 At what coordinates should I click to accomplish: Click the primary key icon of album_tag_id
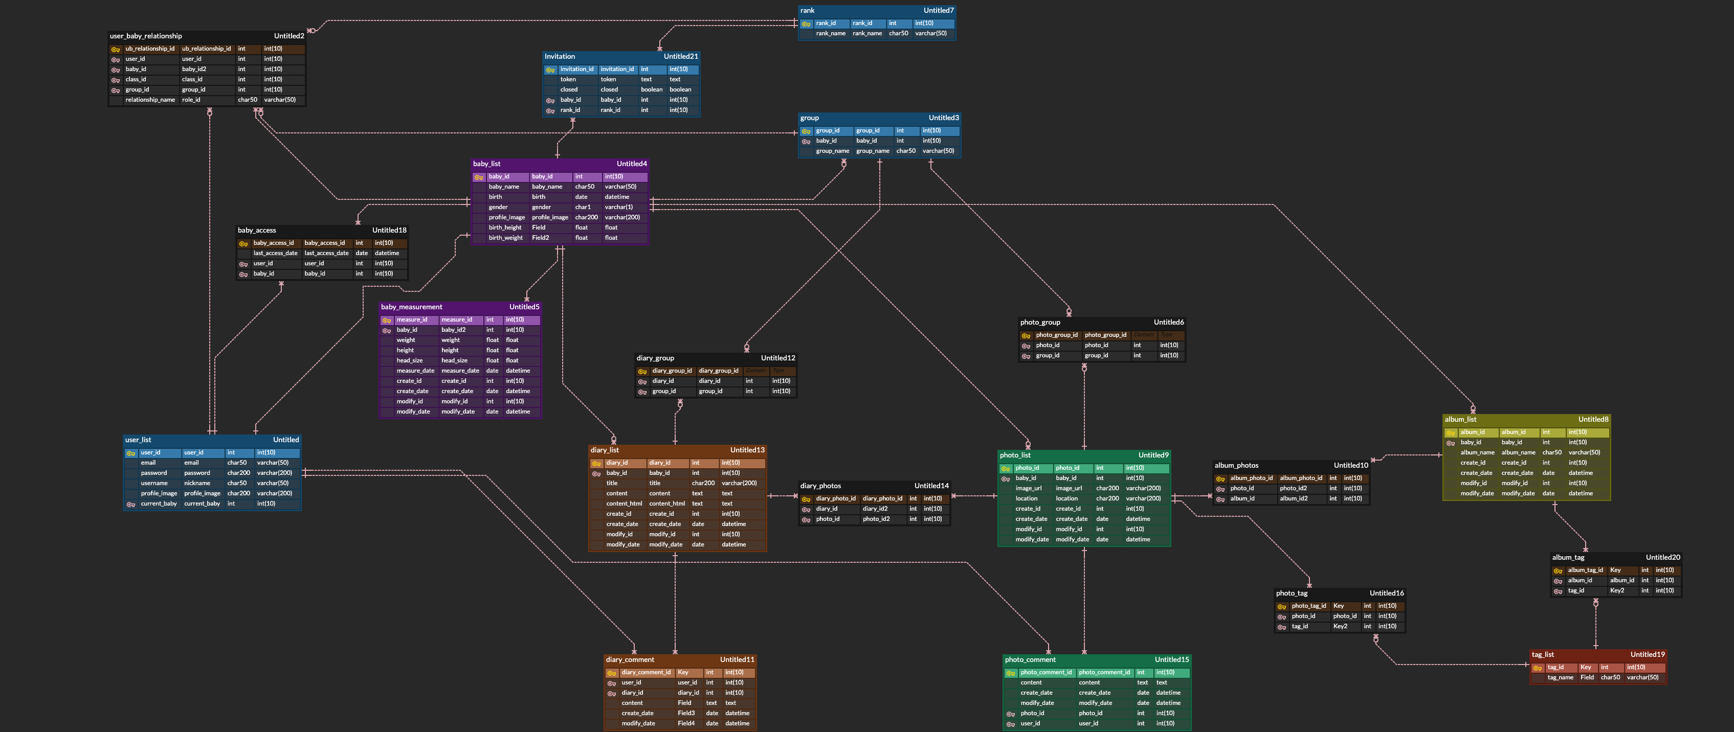(1558, 571)
